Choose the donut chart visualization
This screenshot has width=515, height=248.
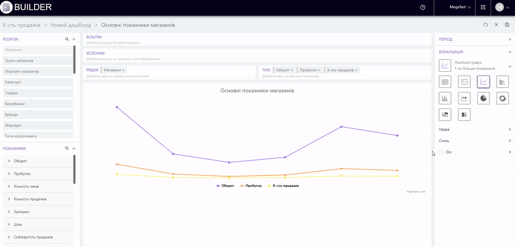[502, 98]
